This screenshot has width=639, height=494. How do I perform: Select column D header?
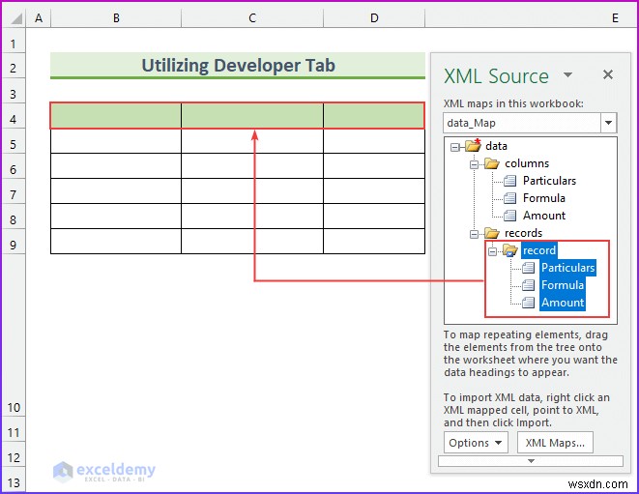point(374,18)
